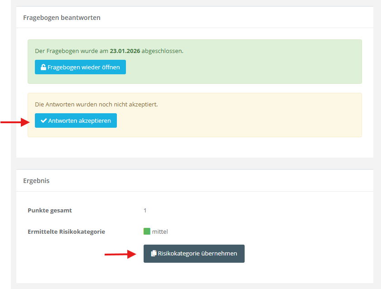Select the Ergebnis panel heading
This screenshot has width=381, height=289.
36,180
